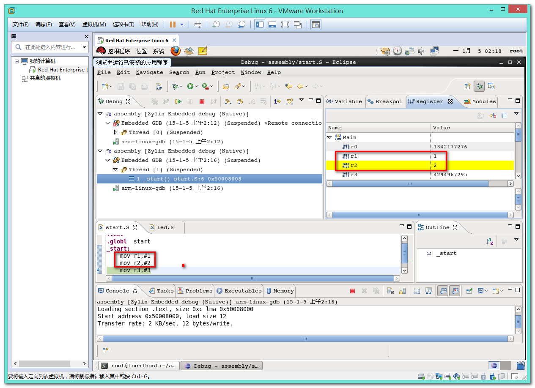Click the Debug bug icon in main toolbar
Image resolution: width=535 pixels, height=388 pixels.
click(x=175, y=86)
